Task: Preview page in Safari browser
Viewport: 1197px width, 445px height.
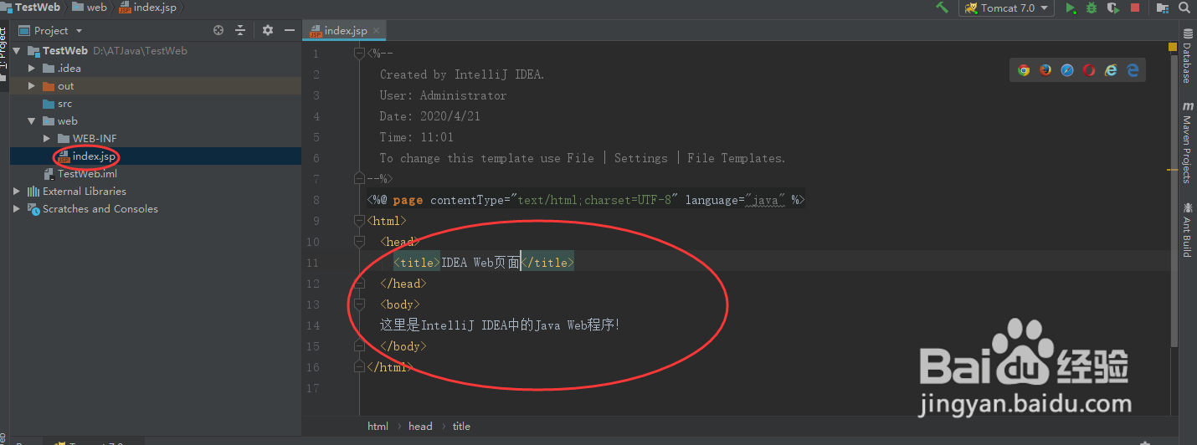Action: point(1067,70)
